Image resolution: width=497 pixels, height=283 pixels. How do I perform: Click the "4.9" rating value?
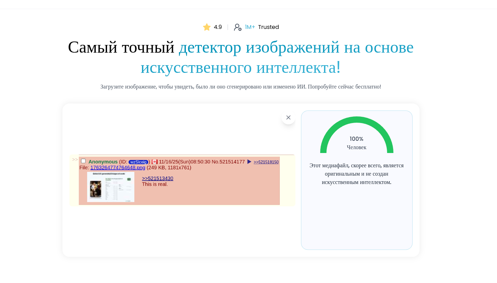click(x=218, y=27)
